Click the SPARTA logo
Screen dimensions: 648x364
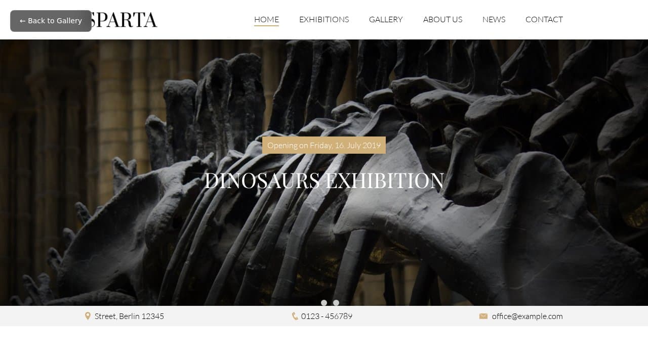coord(121,20)
